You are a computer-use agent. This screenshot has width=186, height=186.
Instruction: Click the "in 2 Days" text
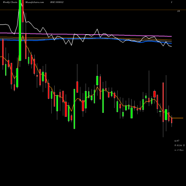pos(179,150)
